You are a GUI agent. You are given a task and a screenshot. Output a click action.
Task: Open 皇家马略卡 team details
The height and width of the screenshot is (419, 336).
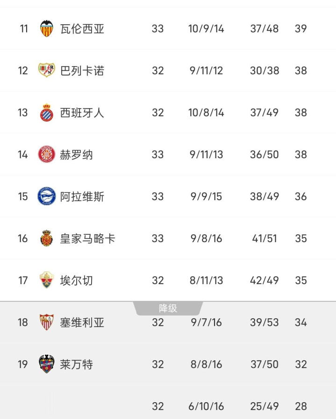(x=87, y=238)
